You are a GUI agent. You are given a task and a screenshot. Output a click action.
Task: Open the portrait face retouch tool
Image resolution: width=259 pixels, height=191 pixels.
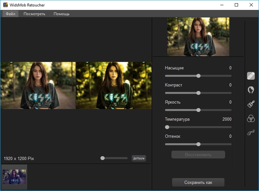tap(251, 89)
